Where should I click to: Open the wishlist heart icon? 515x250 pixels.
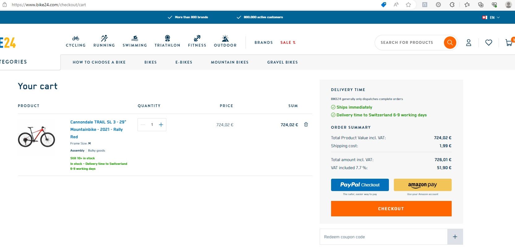489,43
